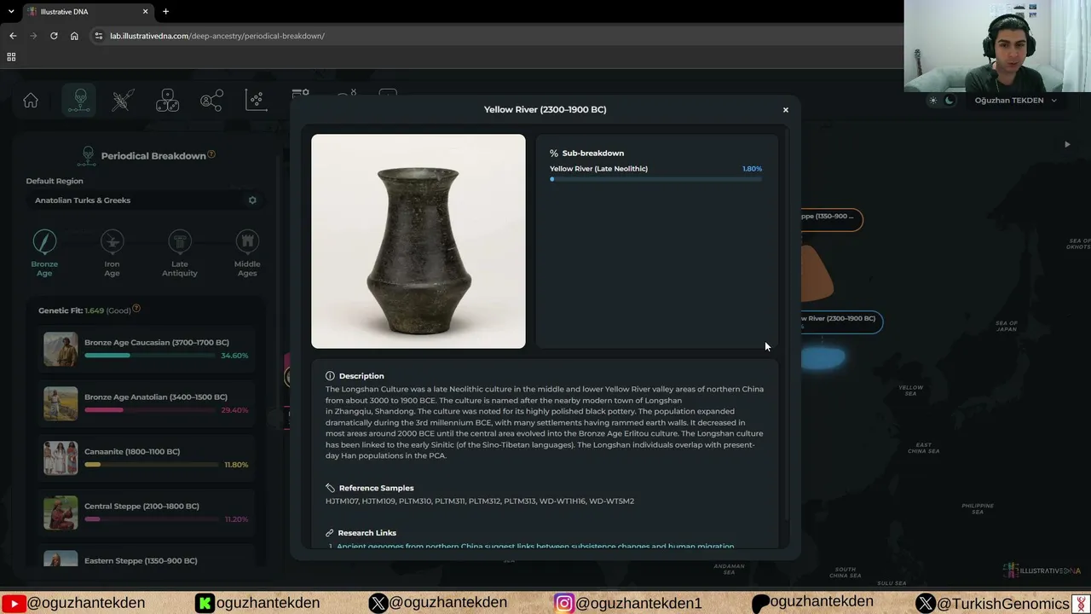The image size is (1091, 614).
Task: Select the Bronze Age period
Action: point(44,253)
